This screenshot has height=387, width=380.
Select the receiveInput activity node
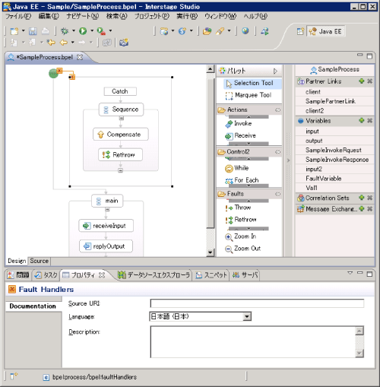(x=106, y=226)
